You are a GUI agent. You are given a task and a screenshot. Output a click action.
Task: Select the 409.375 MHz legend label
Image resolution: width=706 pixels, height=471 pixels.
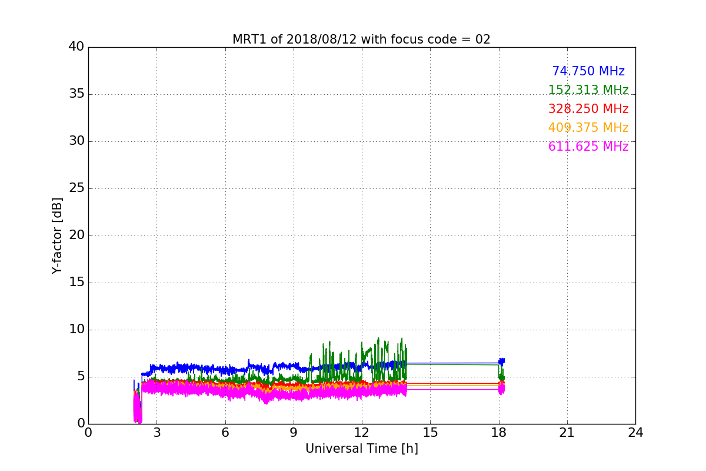(588, 128)
